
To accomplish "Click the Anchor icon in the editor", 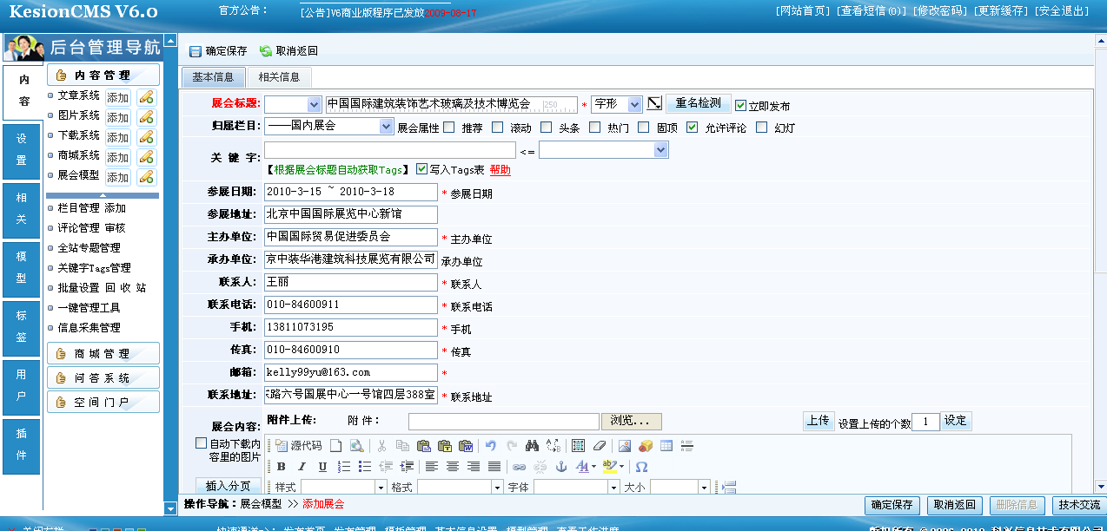I will click(560, 467).
